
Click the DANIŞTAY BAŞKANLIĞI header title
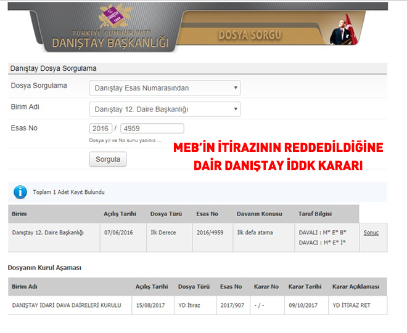click(110, 42)
